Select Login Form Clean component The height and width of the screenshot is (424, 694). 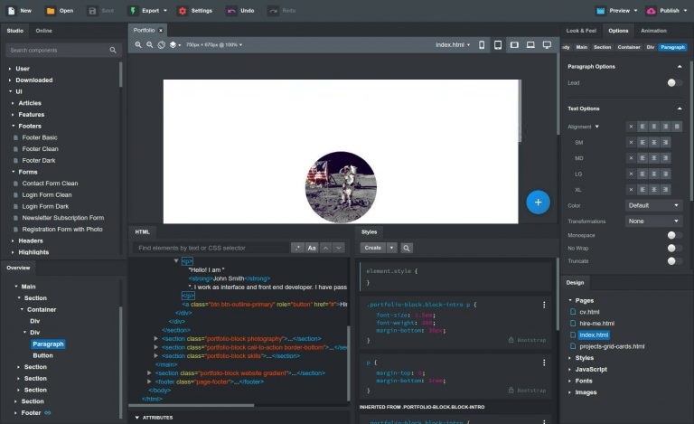[x=47, y=194]
